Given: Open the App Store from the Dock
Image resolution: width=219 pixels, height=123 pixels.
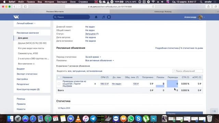Looking at the screenshot, I should click(x=25, y=119).
